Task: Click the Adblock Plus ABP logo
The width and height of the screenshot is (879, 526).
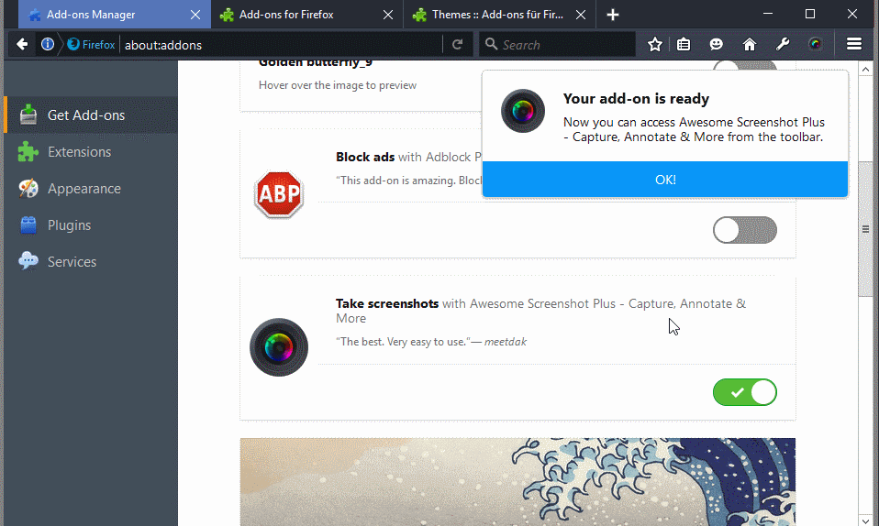Action: tap(279, 194)
